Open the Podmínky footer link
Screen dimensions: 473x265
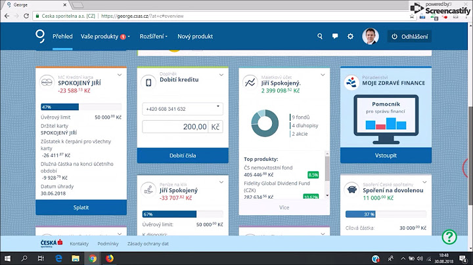coord(108,243)
